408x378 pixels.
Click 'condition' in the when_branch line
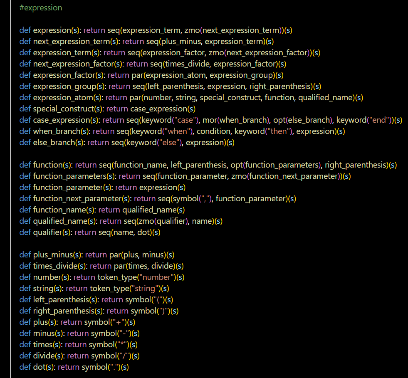(213, 131)
